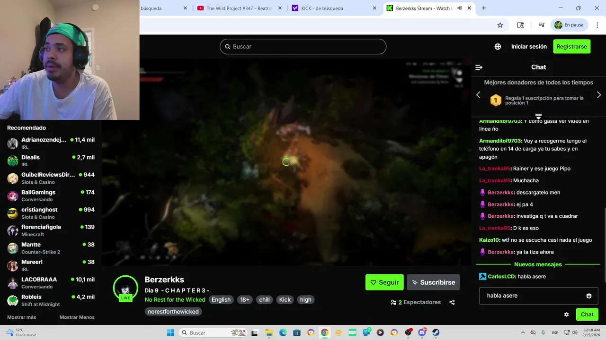Select the norestforthewicked tag
Image resolution: width=606 pixels, height=340 pixels.
173,312
